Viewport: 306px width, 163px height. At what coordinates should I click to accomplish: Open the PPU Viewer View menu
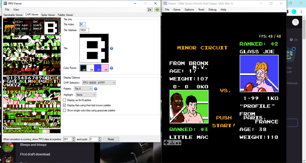16,10
